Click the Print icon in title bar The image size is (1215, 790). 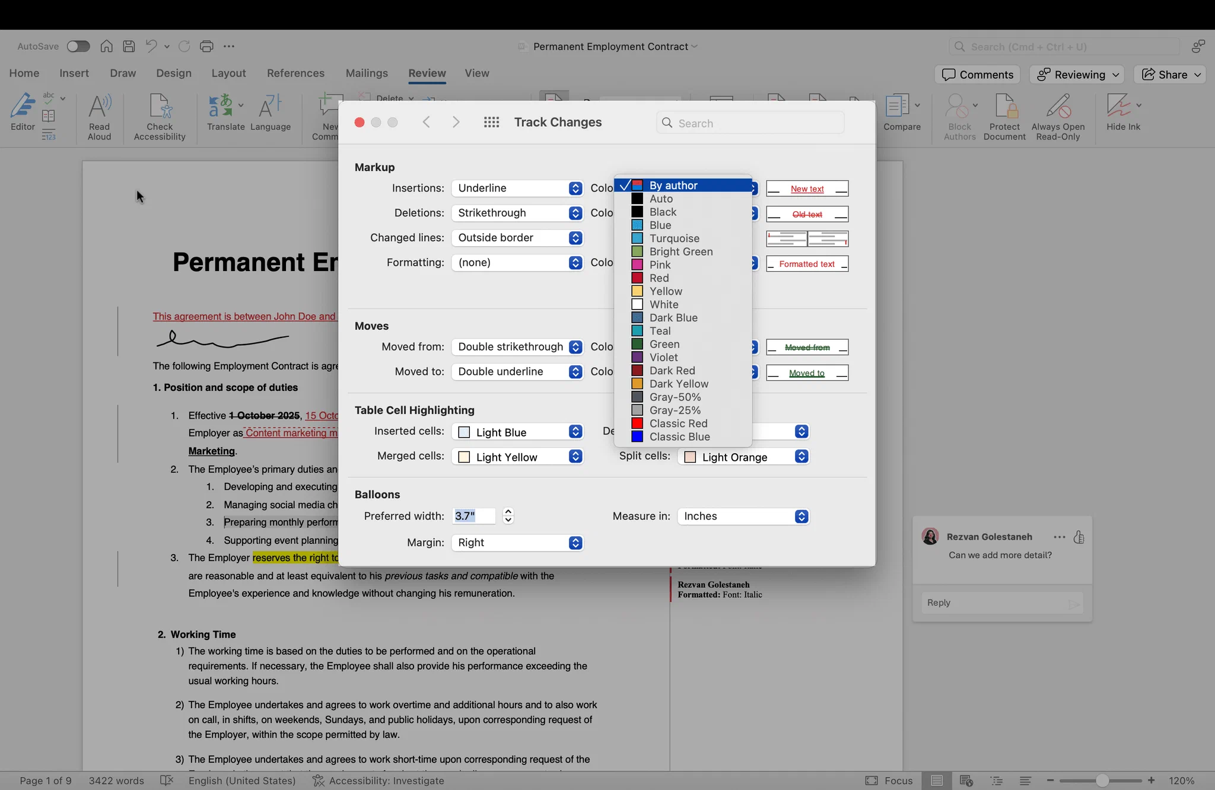206,46
